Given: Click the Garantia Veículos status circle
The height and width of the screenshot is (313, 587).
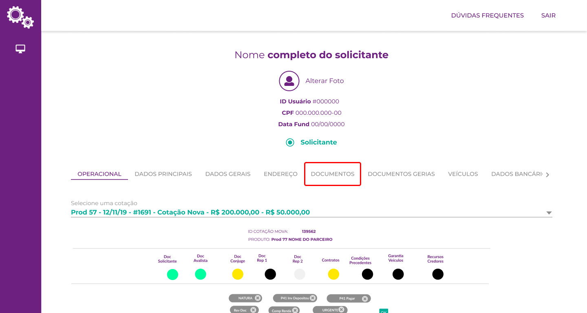Looking at the screenshot, I should click(x=398, y=274).
